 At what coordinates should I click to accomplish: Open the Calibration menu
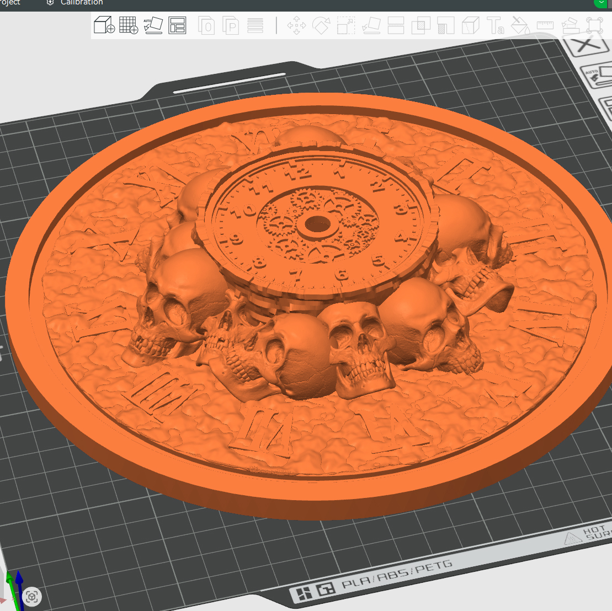click(x=82, y=2)
